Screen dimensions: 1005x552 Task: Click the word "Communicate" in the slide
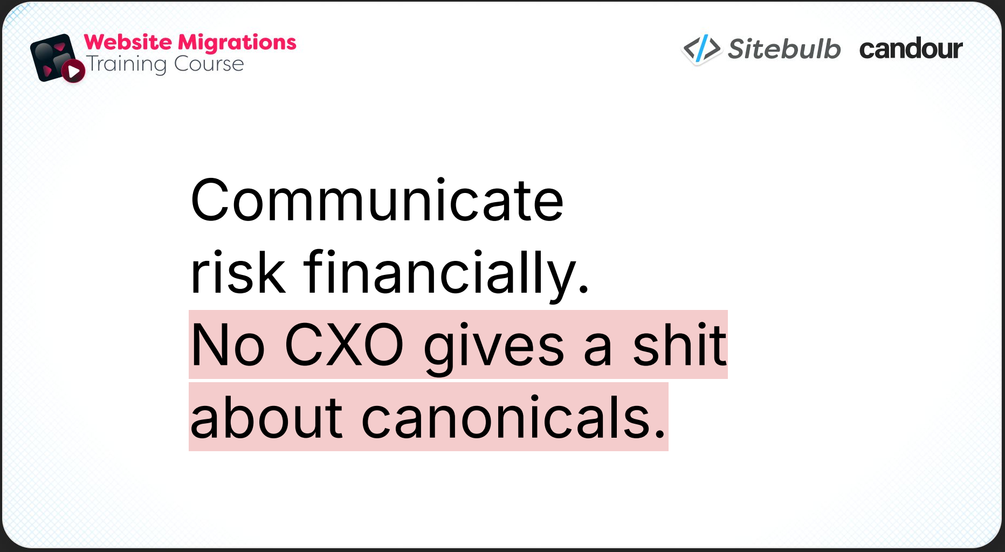377,201
